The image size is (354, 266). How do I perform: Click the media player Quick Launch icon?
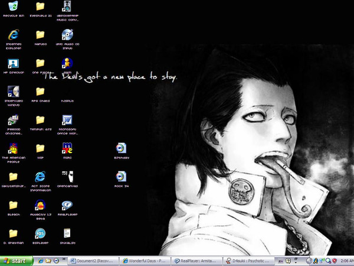point(56,261)
